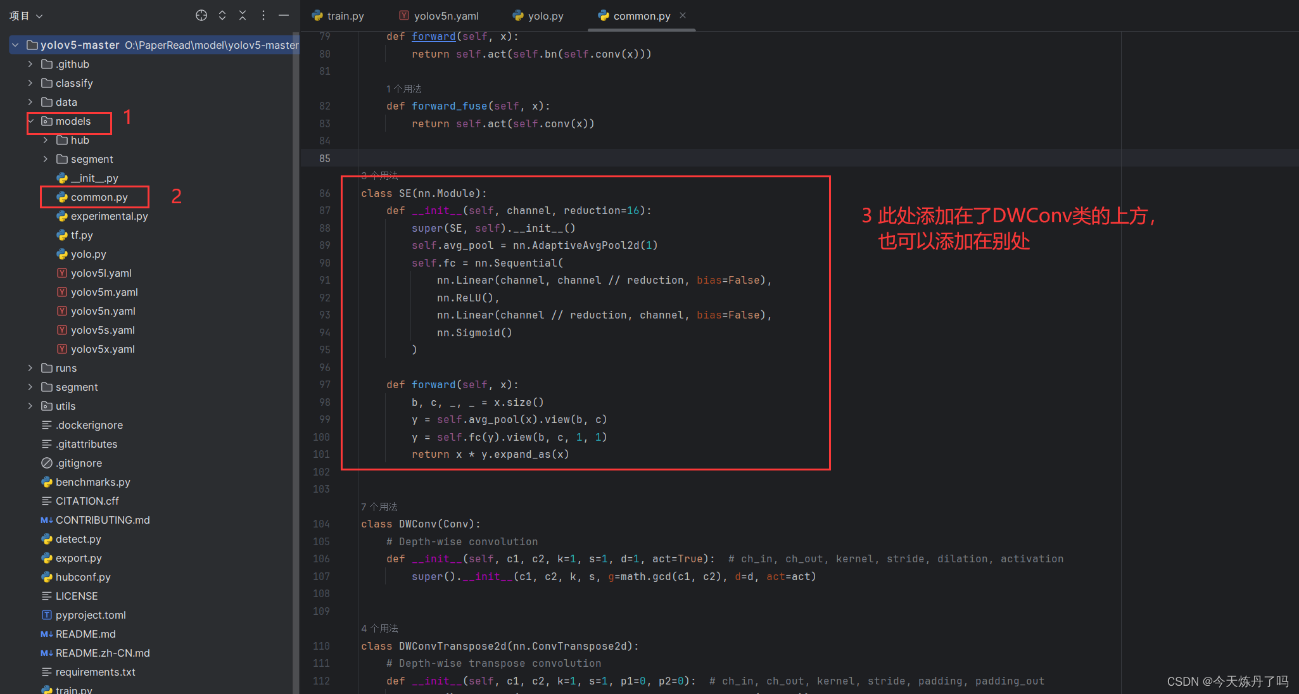The image size is (1299, 694).
Task: Open benchmarks.py file
Action: pyautogui.click(x=86, y=482)
